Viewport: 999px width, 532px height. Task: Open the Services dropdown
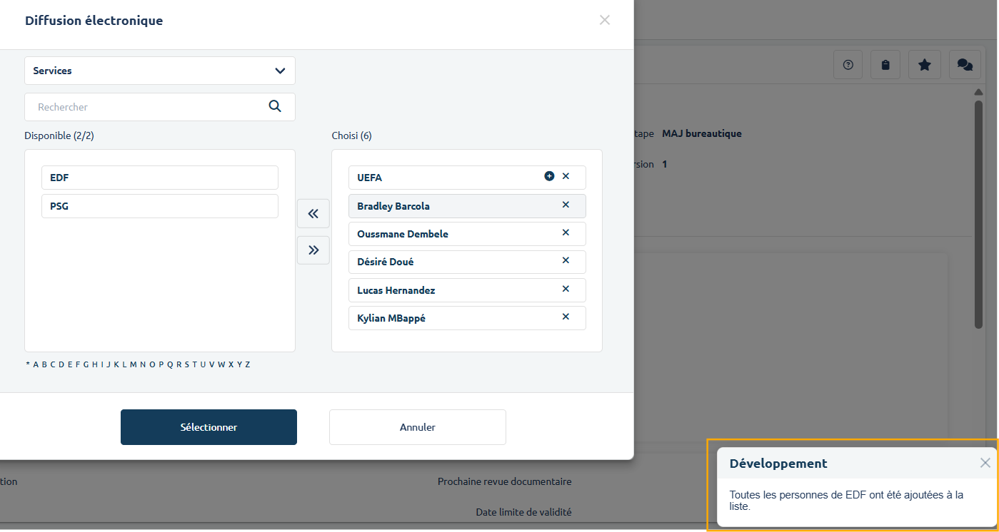(x=160, y=71)
